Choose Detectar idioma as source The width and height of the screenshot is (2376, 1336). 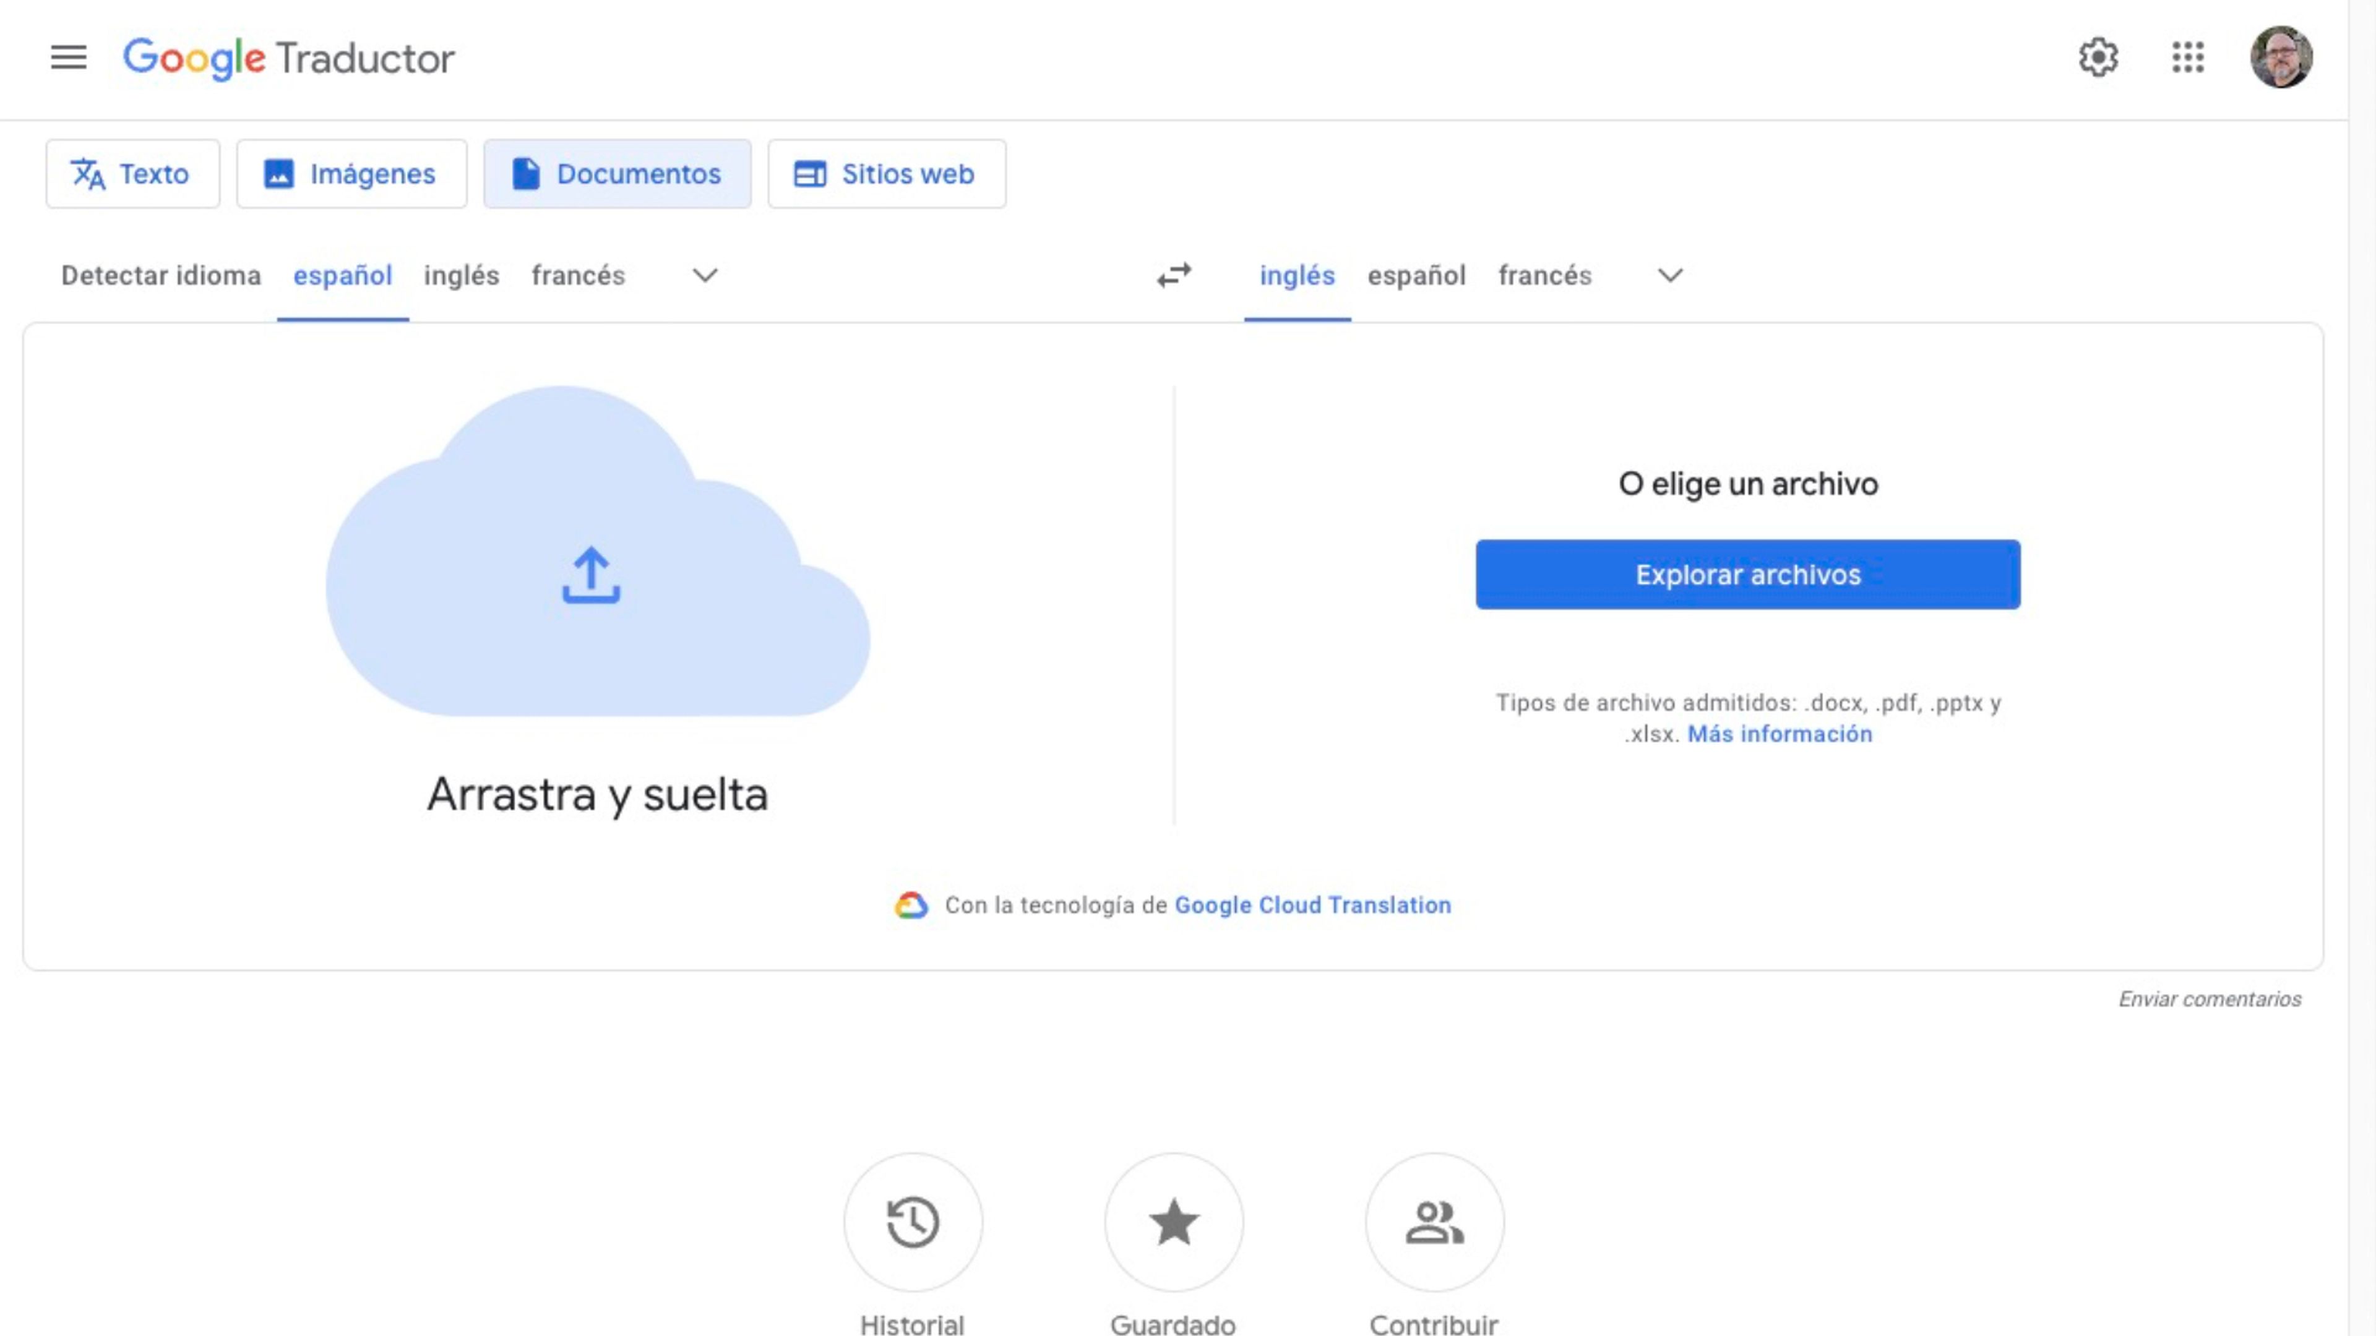[x=160, y=276]
